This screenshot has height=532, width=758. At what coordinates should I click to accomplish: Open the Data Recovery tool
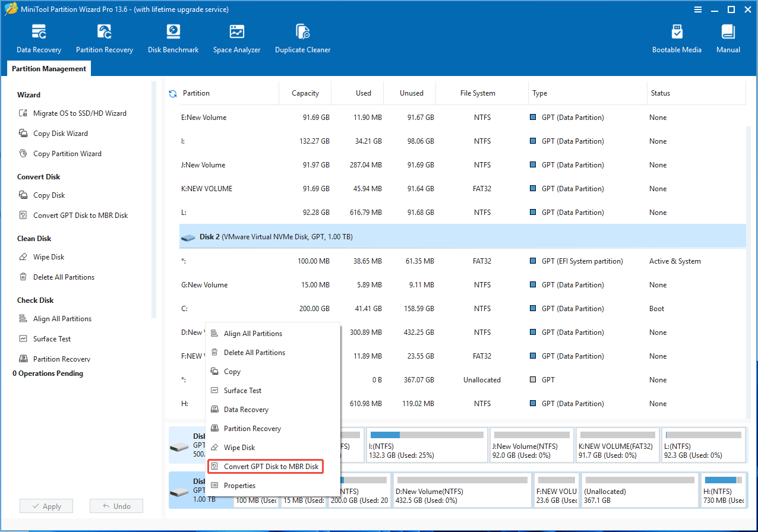tap(39, 37)
